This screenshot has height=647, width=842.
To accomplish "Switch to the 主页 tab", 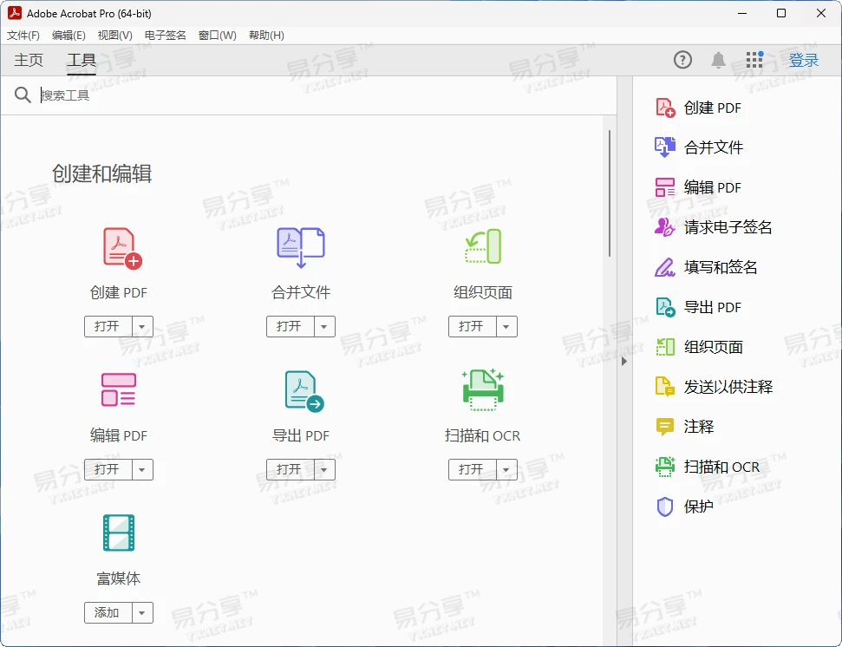I will 29,60.
